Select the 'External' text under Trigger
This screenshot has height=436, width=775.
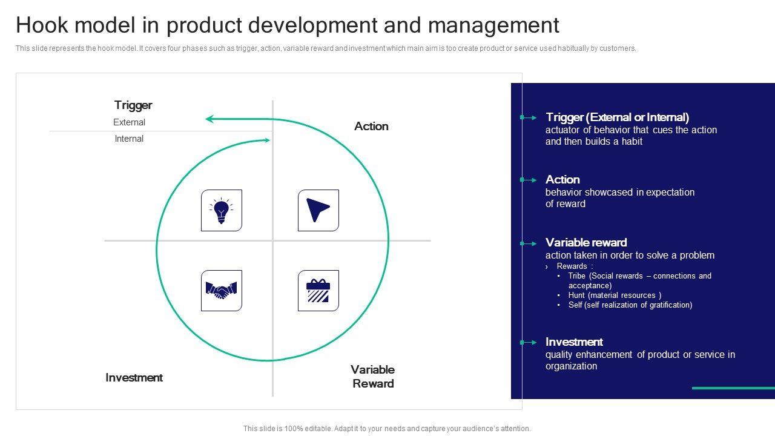point(130,122)
